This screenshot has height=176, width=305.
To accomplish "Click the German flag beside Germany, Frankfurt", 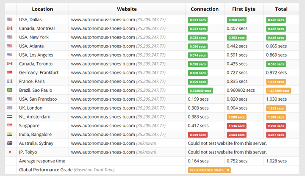I will pyautogui.click(x=10, y=72).
